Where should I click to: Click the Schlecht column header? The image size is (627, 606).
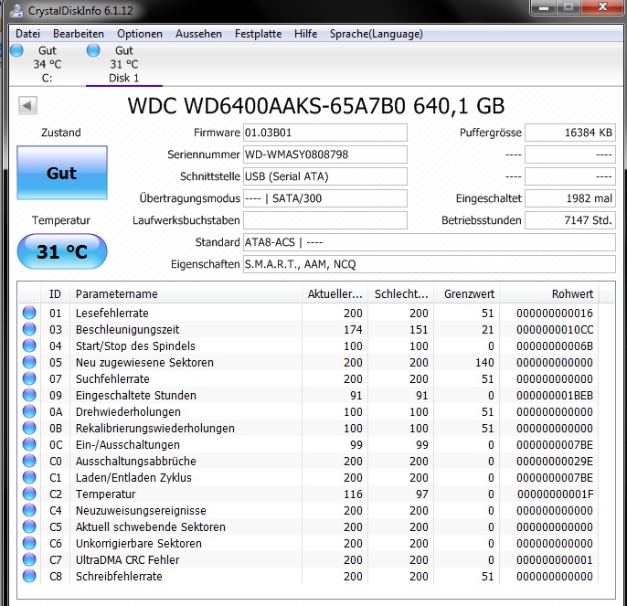click(400, 293)
